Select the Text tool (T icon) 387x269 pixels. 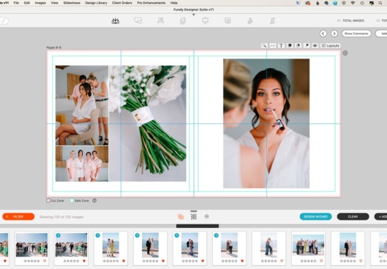[x=281, y=46]
